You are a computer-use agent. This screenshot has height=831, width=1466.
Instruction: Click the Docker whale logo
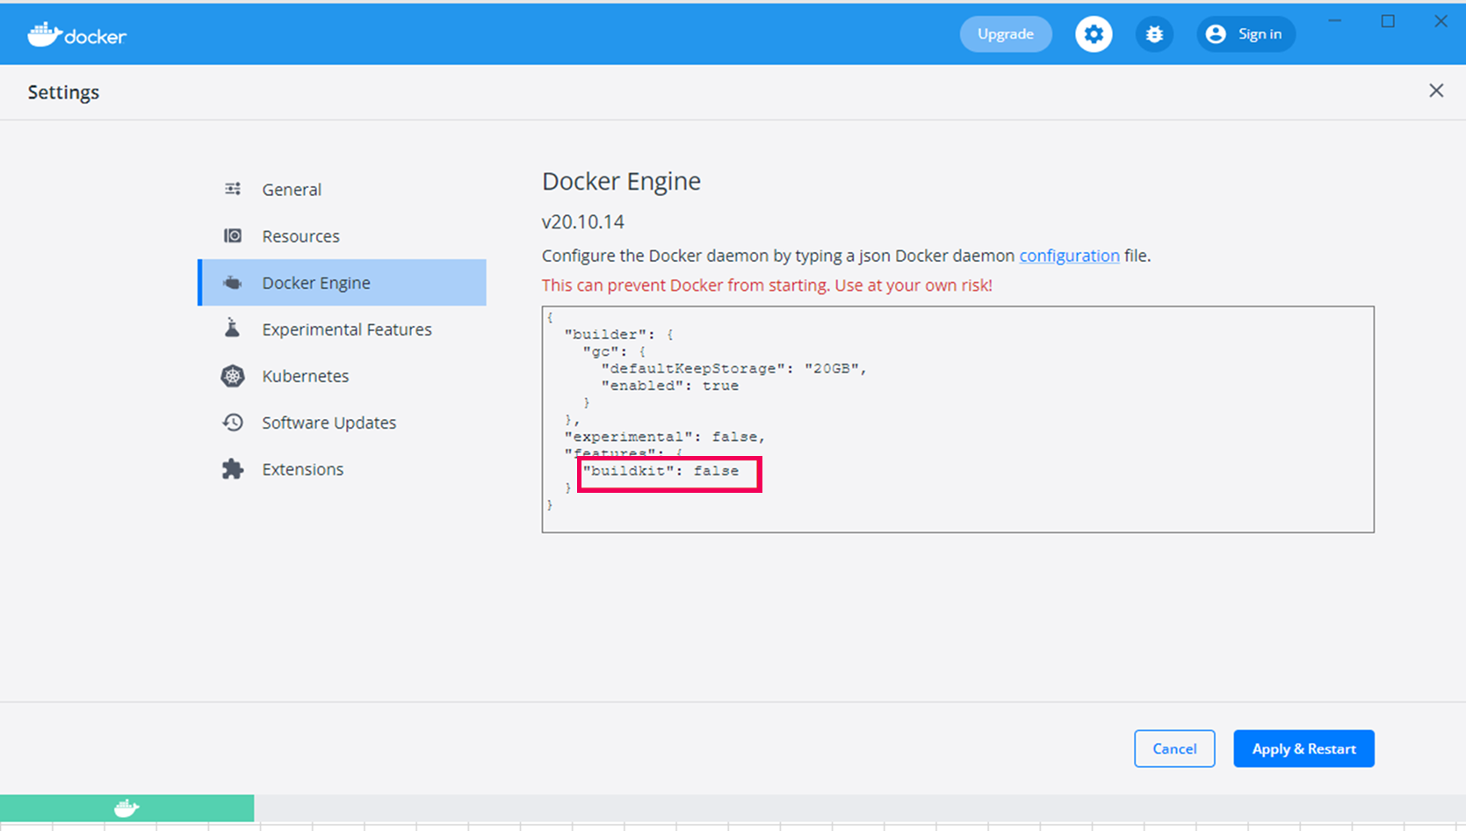point(77,35)
